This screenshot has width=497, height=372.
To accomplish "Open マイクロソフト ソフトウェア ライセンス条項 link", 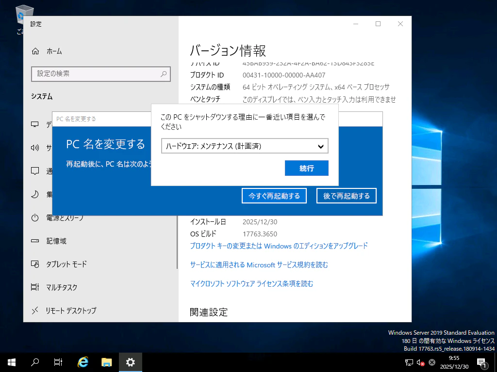I will coord(250,283).
